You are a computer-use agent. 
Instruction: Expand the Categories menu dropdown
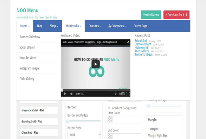pyautogui.click(x=117, y=26)
